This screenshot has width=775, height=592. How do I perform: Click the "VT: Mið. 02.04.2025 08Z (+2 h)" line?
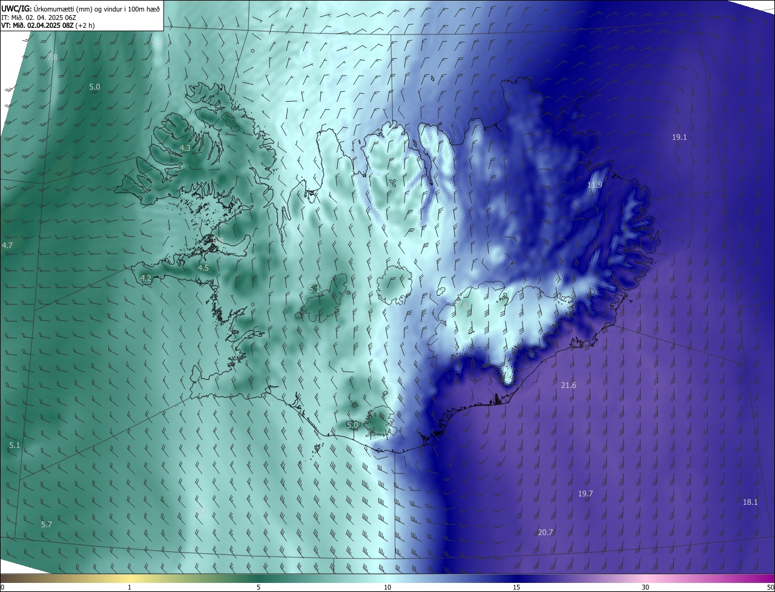click(x=48, y=25)
